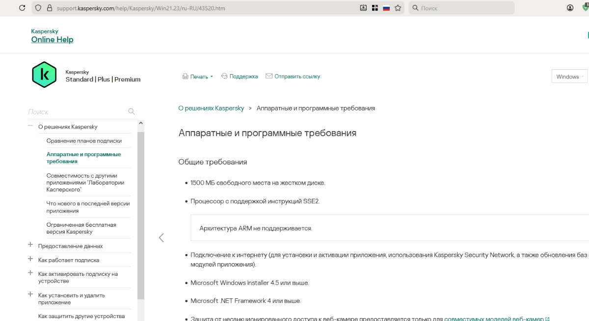Click the text Процессор с поддержкой инструкций SSE2
This screenshot has width=589, height=321.
pos(255,201)
